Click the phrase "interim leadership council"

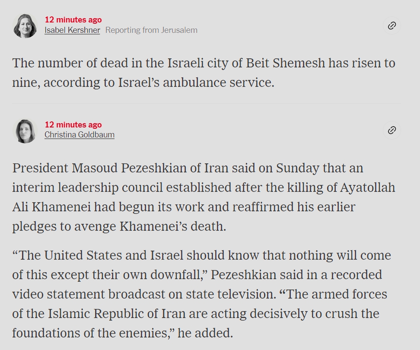coord(87,188)
